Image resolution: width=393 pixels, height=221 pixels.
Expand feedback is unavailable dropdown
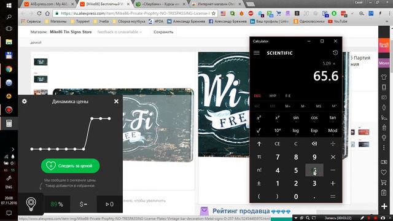pos(120,32)
